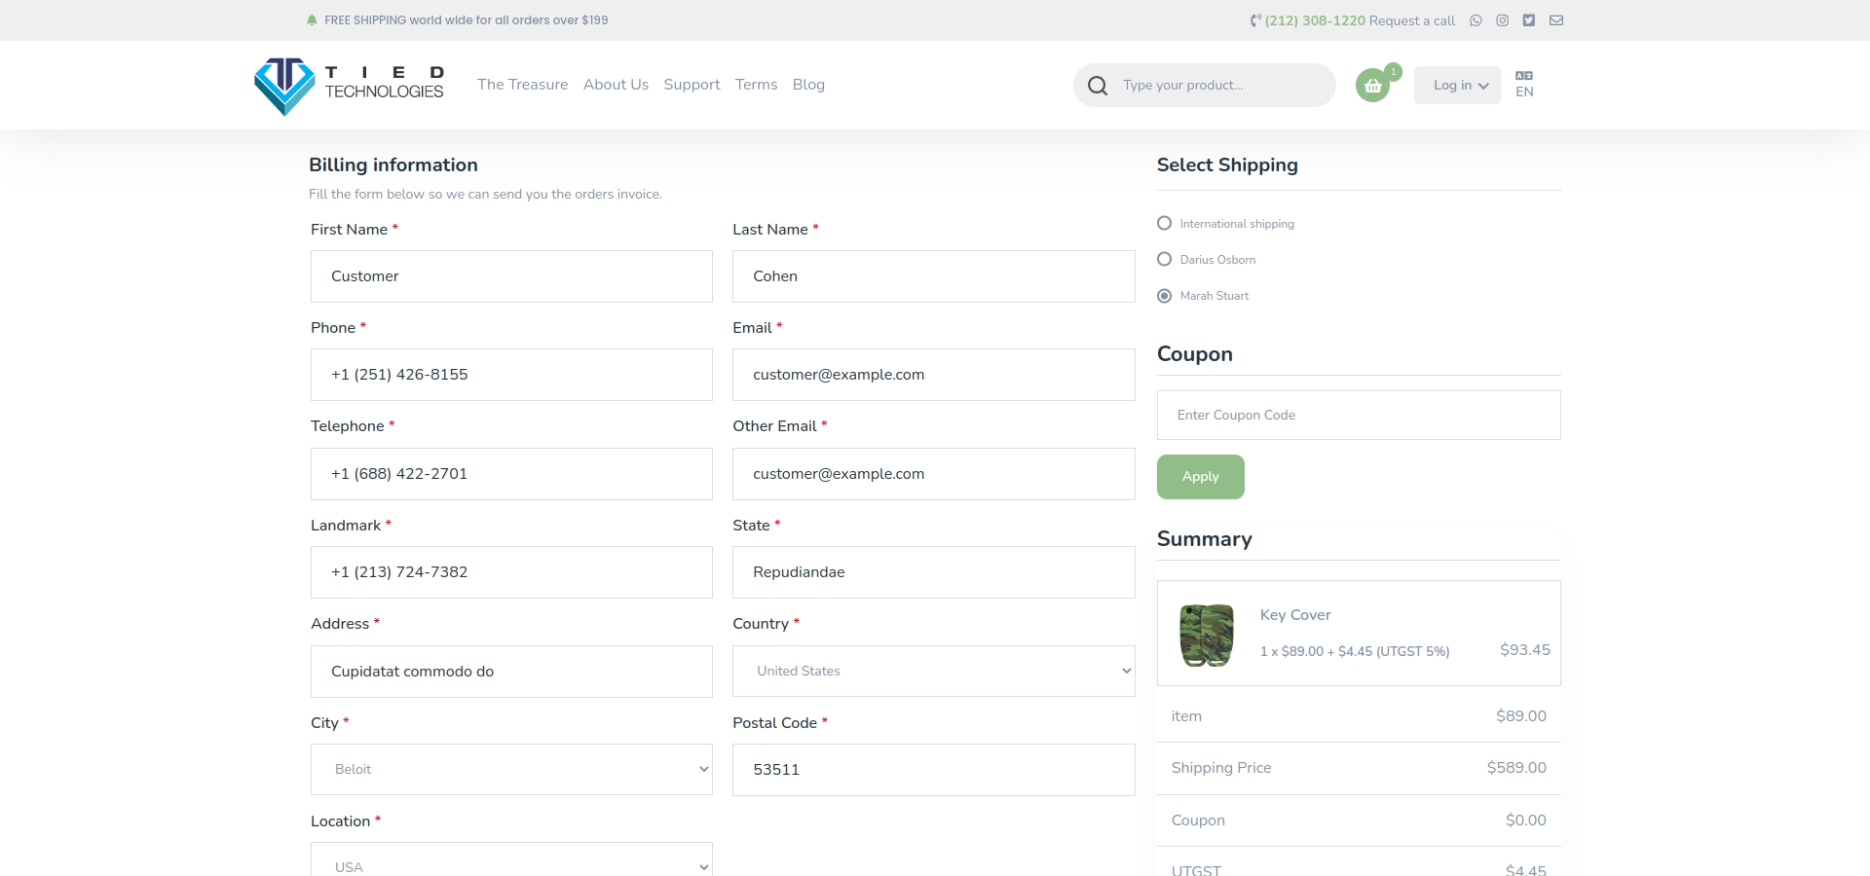Screen dimensions: 1870x876
Task: Select Marah Stuart shipping radio button
Action: pyautogui.click(x=1164, y=296)
